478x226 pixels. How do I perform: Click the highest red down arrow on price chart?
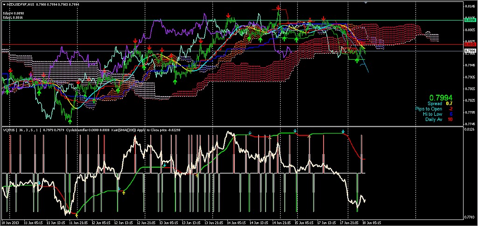[278, 7]
